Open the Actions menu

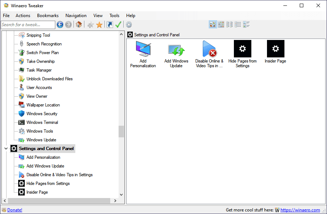click(23, 16)
